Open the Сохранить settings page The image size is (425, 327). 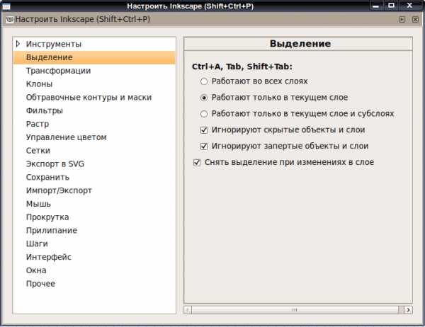coord(47,177)
